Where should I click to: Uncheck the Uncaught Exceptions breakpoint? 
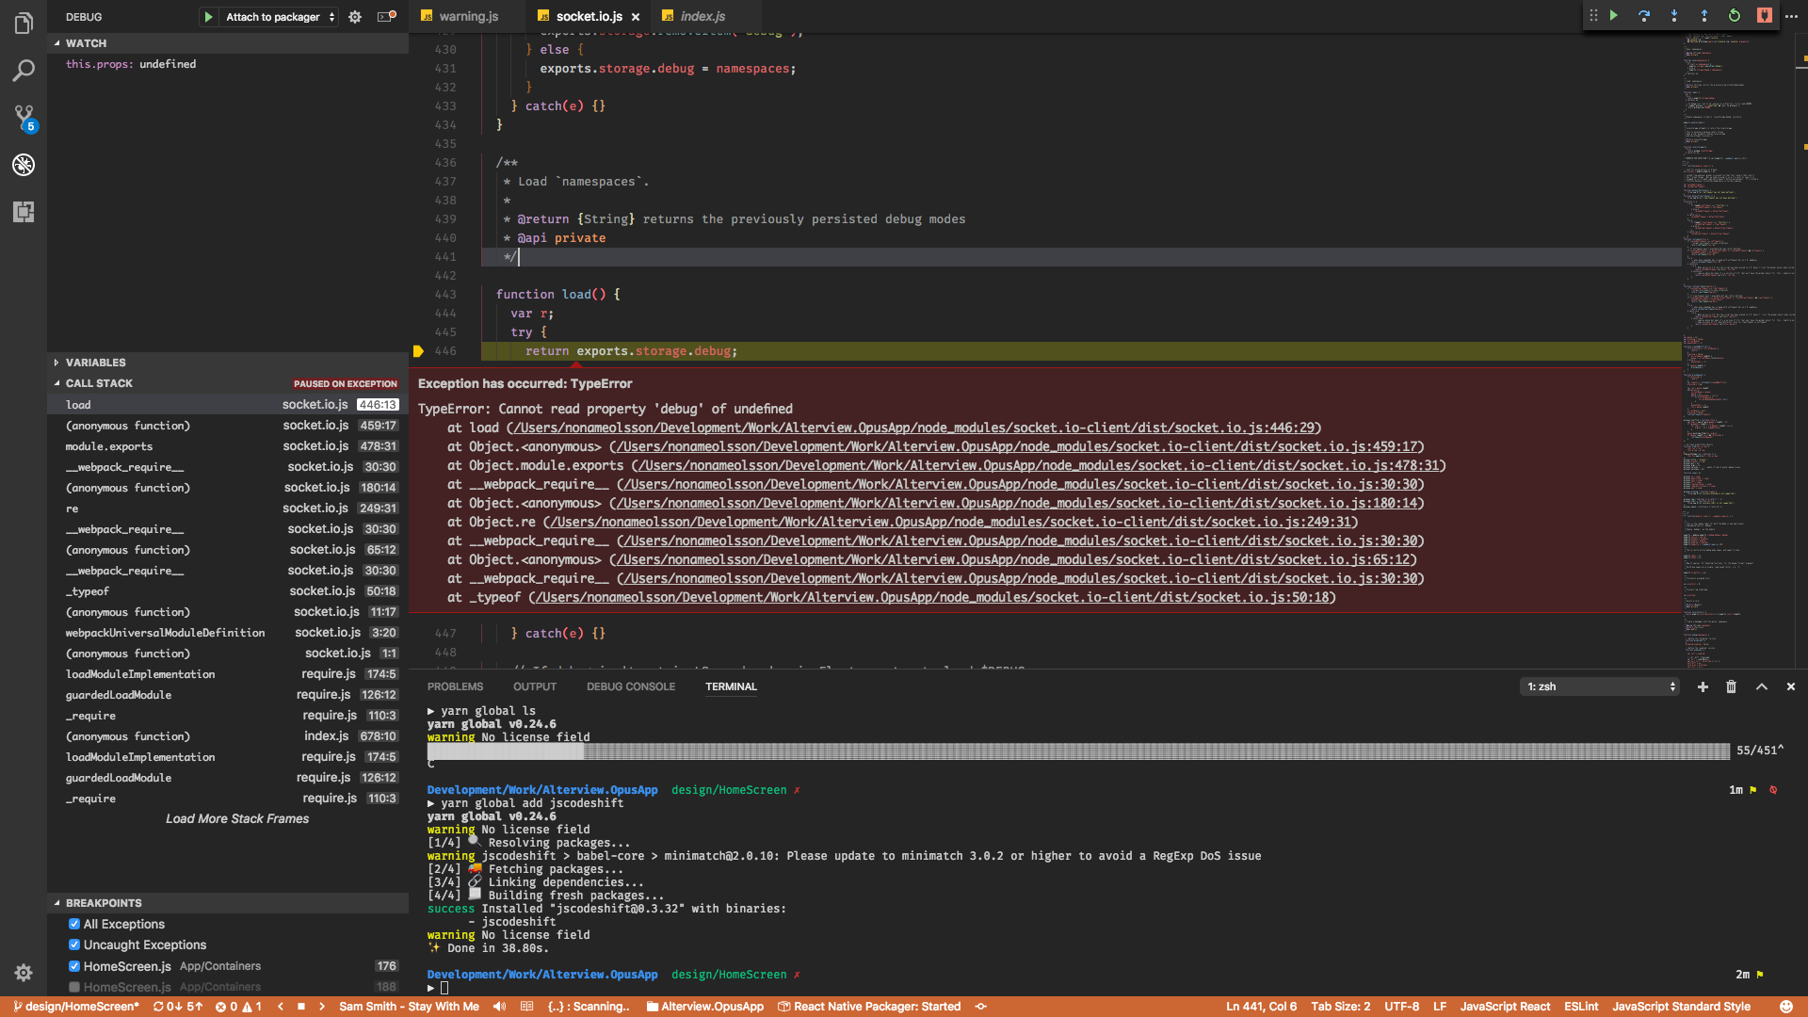[x=74, y=944]
